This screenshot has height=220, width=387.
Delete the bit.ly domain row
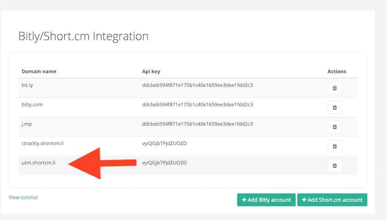[334, 88]
